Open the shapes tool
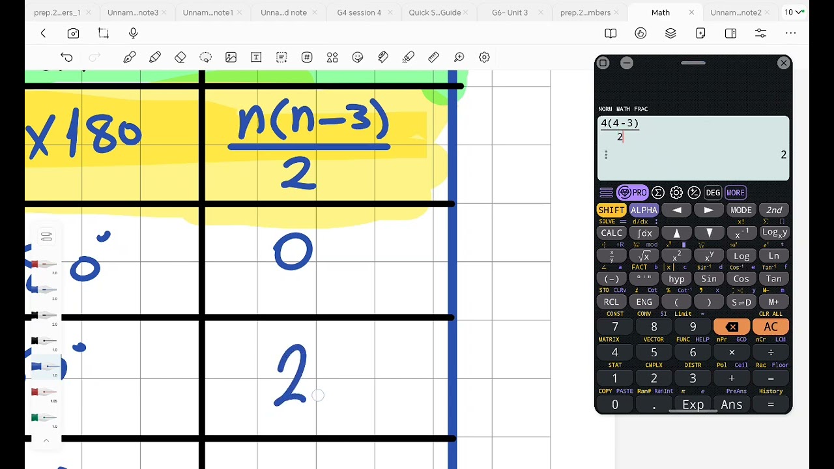The width and height of the screenshot is (834, 469). tap(332, 57)
